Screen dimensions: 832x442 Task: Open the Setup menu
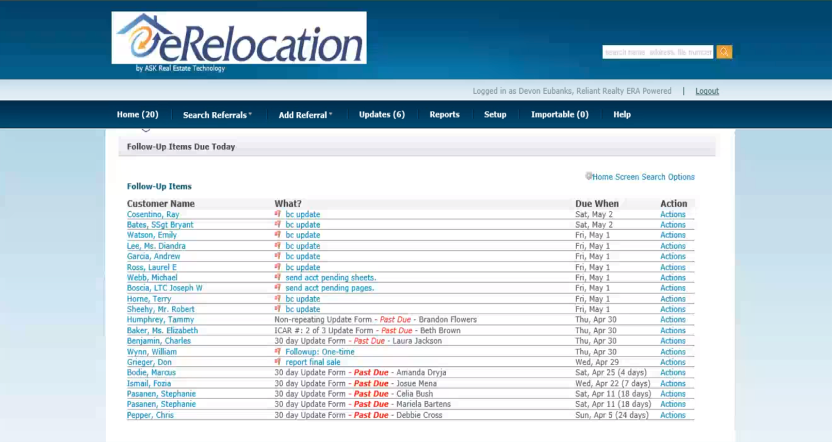495,114
